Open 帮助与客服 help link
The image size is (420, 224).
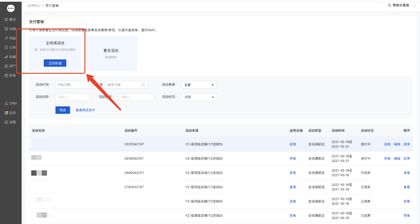400,5
